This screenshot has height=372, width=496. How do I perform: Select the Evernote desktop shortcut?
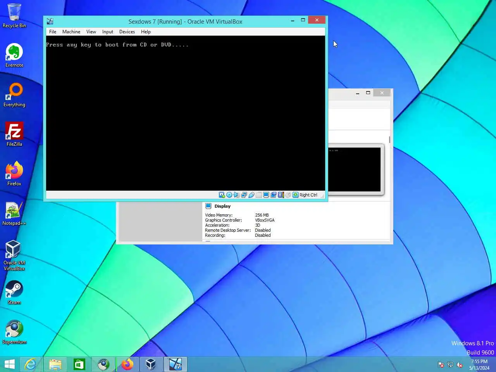[14, 55]
